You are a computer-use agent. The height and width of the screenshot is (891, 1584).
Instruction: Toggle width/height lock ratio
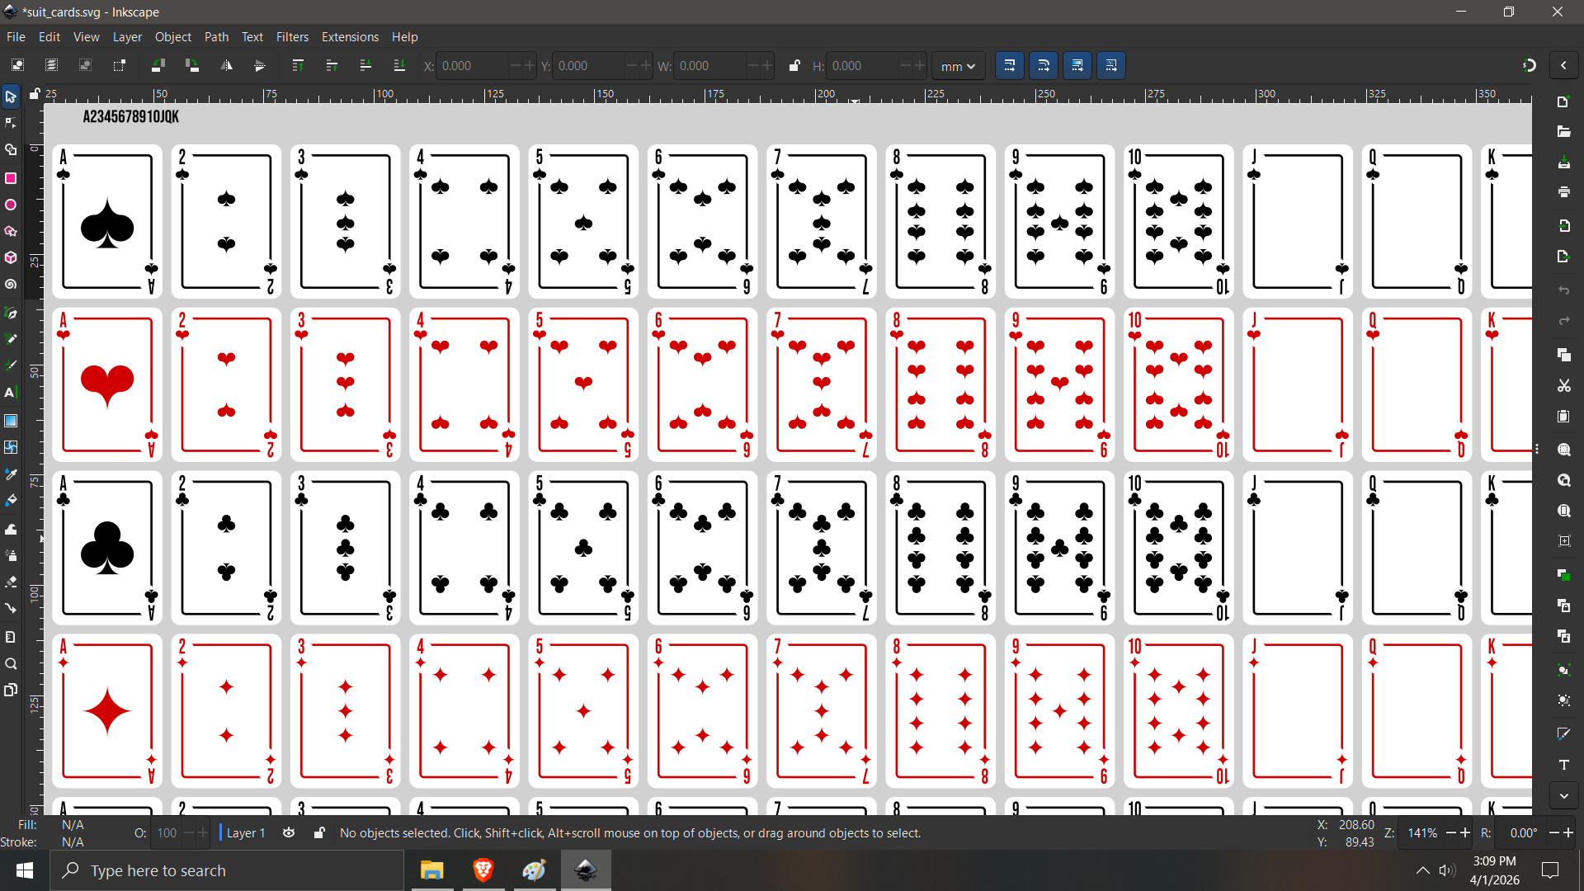click(794, 66)
